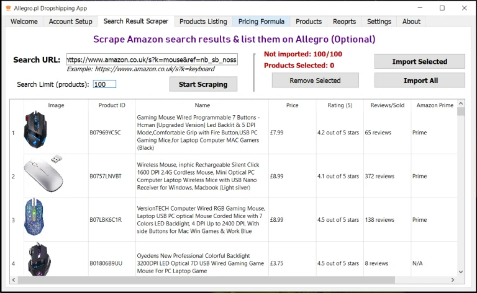Click the horizontal scroll right arrow
The image size is (477, 293).
point(453,279)
